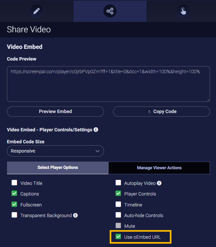
Task: Disable the Use oEmbed URL checkbox
Action: pyautogui.click(x=118, y=237)
